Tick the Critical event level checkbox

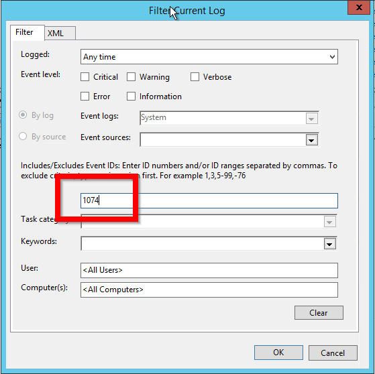[85, 77]
